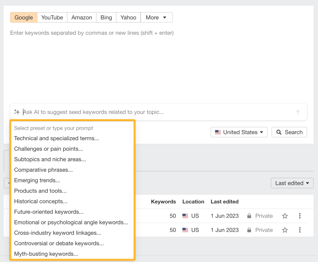
Task: Open three-dot menu for second list row
Action: click(x=300, y=230)
